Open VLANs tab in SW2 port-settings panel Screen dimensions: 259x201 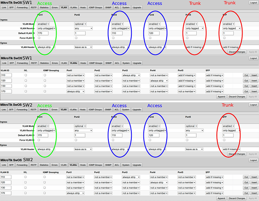(x=73, y=110)
